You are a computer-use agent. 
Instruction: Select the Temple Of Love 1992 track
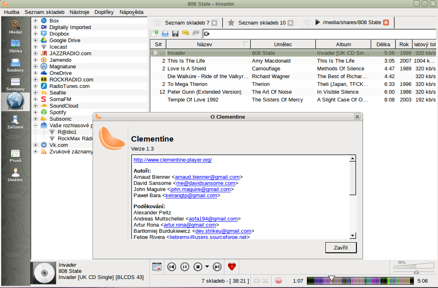[x=293, y=100]
